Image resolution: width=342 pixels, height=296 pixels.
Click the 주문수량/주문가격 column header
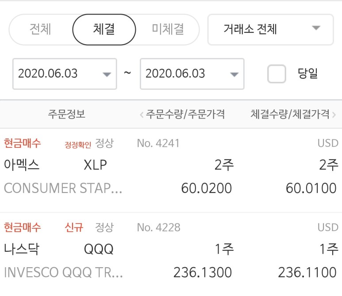185,114
